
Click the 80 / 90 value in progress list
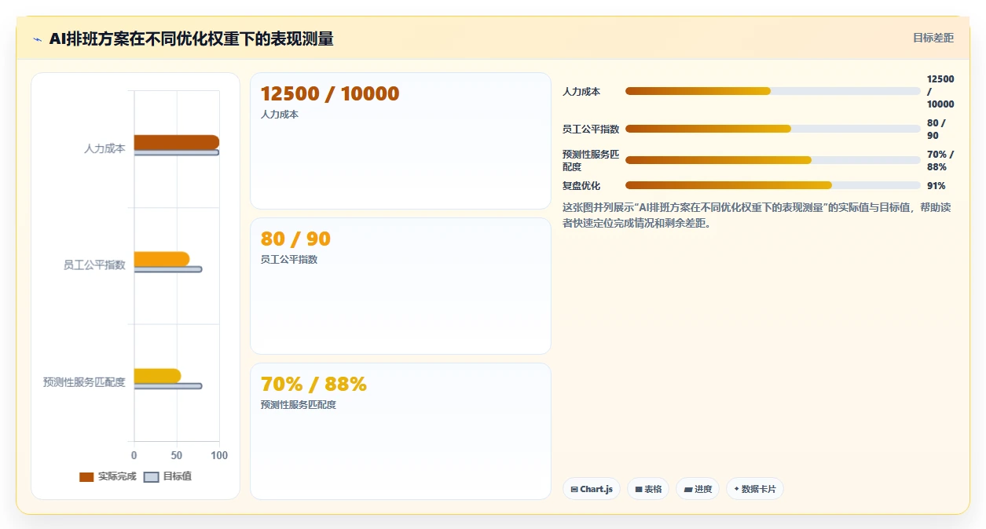point(937,129)
